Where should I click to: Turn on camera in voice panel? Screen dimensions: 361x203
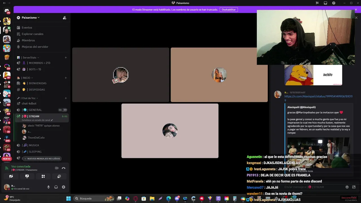[11, 176]
